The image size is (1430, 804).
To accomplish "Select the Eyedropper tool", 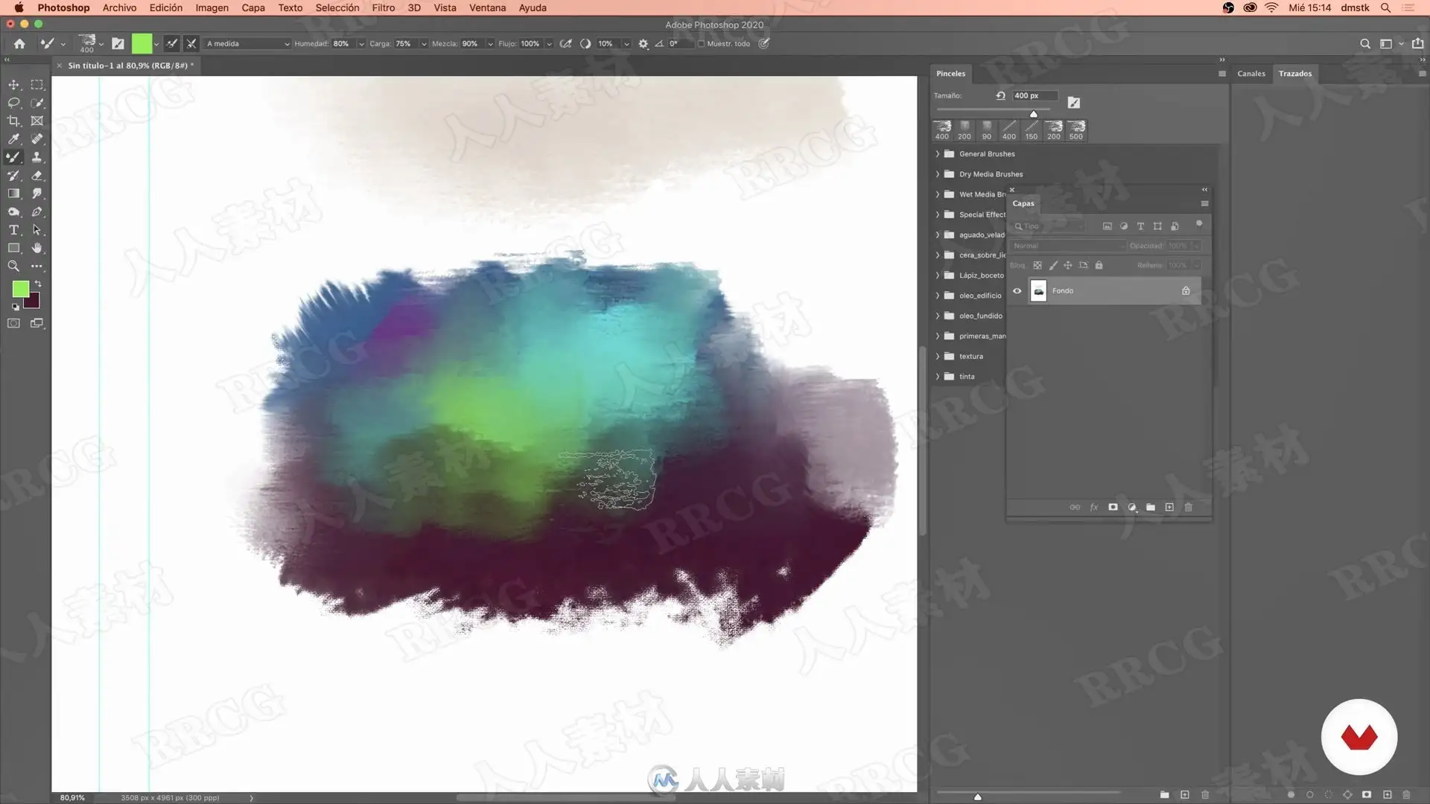I will pyautogui.click(x=13, y=139).
